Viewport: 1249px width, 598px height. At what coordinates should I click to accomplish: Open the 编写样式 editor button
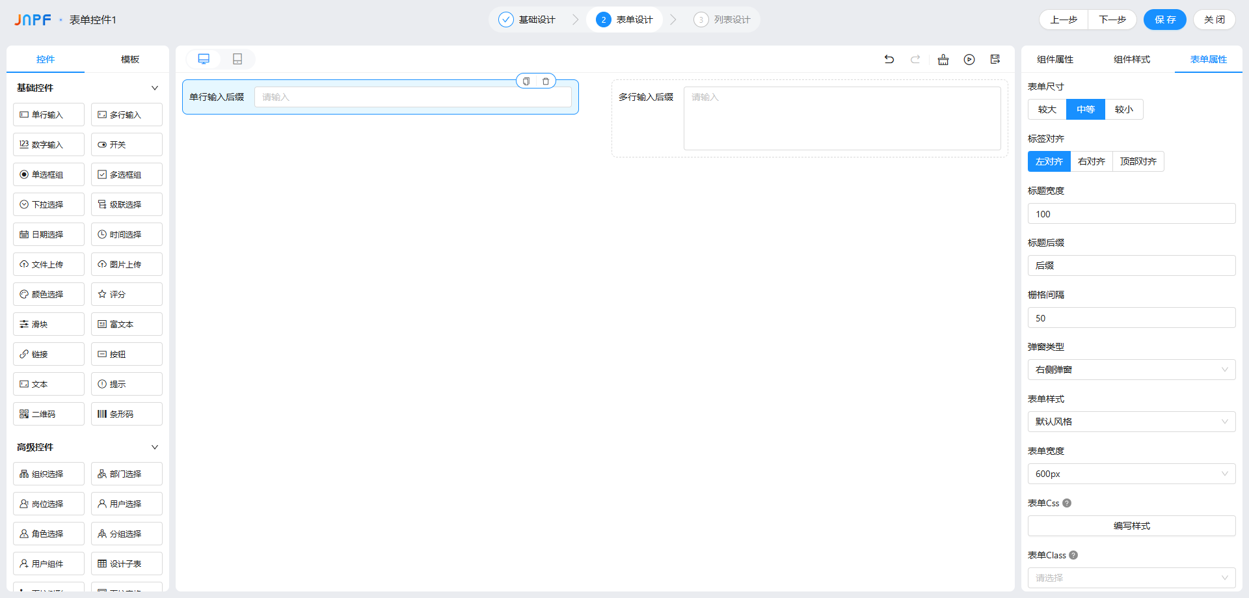pyautogui.click(x=1132, y=526)
